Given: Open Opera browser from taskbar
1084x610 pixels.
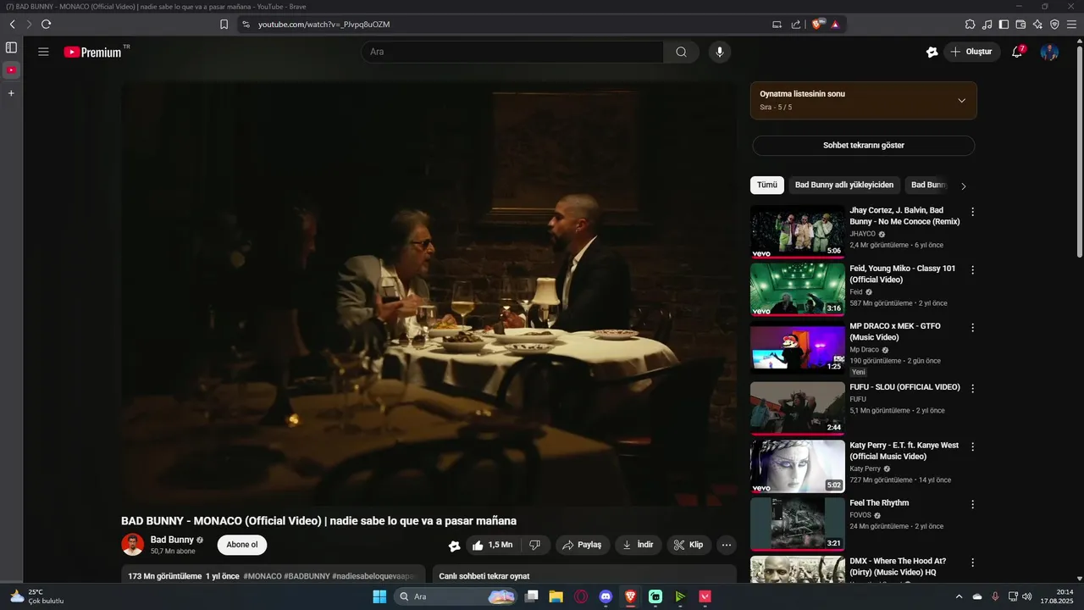Looking at the screenshot, I should (x=581, y=596).
